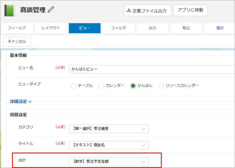Screen dimensions: 235x168
Task: Open the フィールド tab
Action: 17,28
